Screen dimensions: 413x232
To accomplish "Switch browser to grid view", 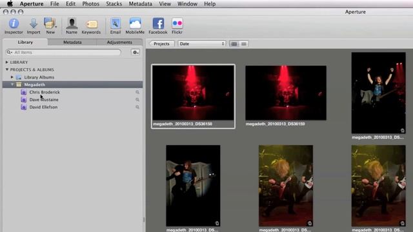I will coord(234,44).
